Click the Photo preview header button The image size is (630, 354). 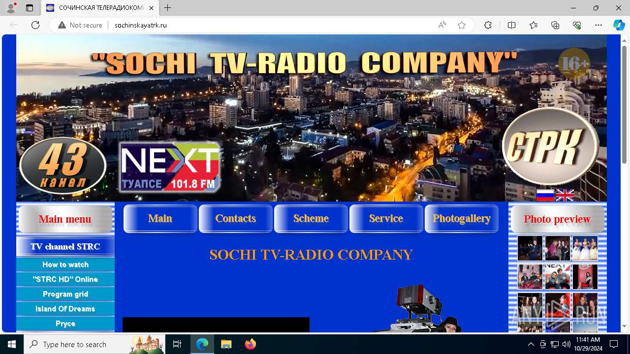pos(557,219)
